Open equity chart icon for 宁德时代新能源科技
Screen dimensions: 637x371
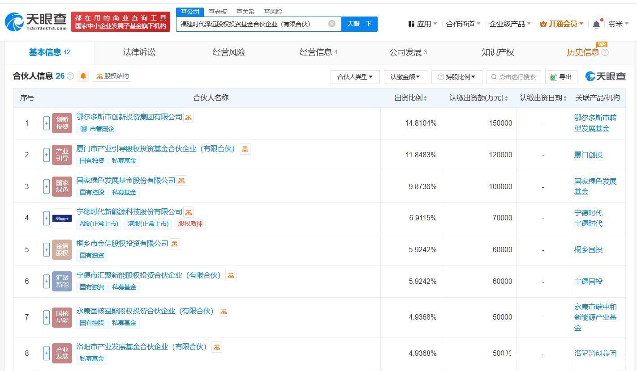pyautogui.click(x=189, y=212)
